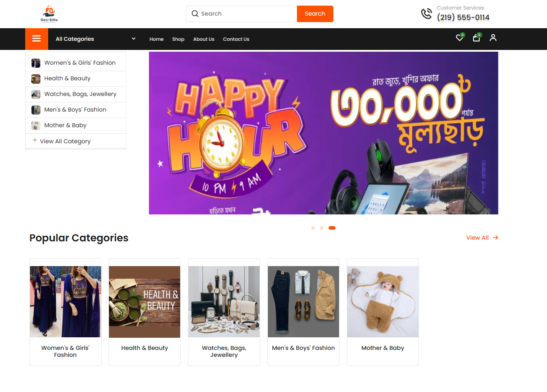Viewport: 547px width, 392px height.
Task: Go to the About Us page
Action: (x=204, y=39)
